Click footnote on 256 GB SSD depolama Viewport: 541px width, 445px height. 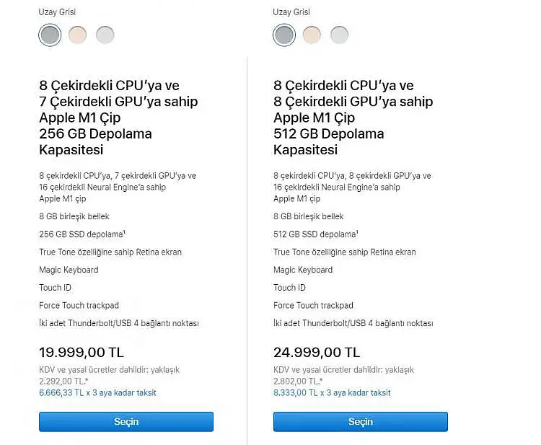tap(125, 232)
